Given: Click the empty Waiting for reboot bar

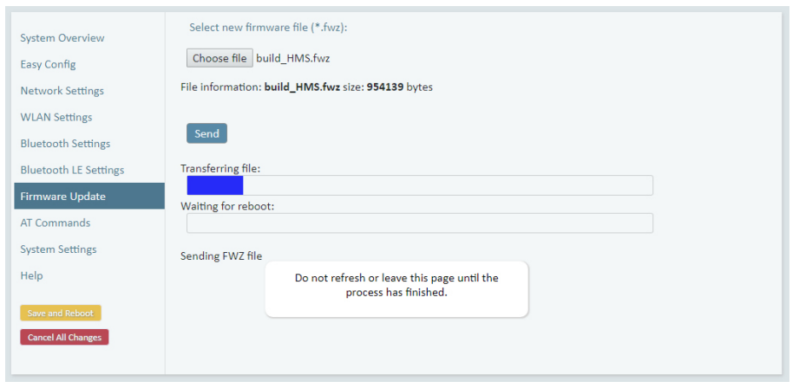Looking at the screenshot, I should point(420,223).
